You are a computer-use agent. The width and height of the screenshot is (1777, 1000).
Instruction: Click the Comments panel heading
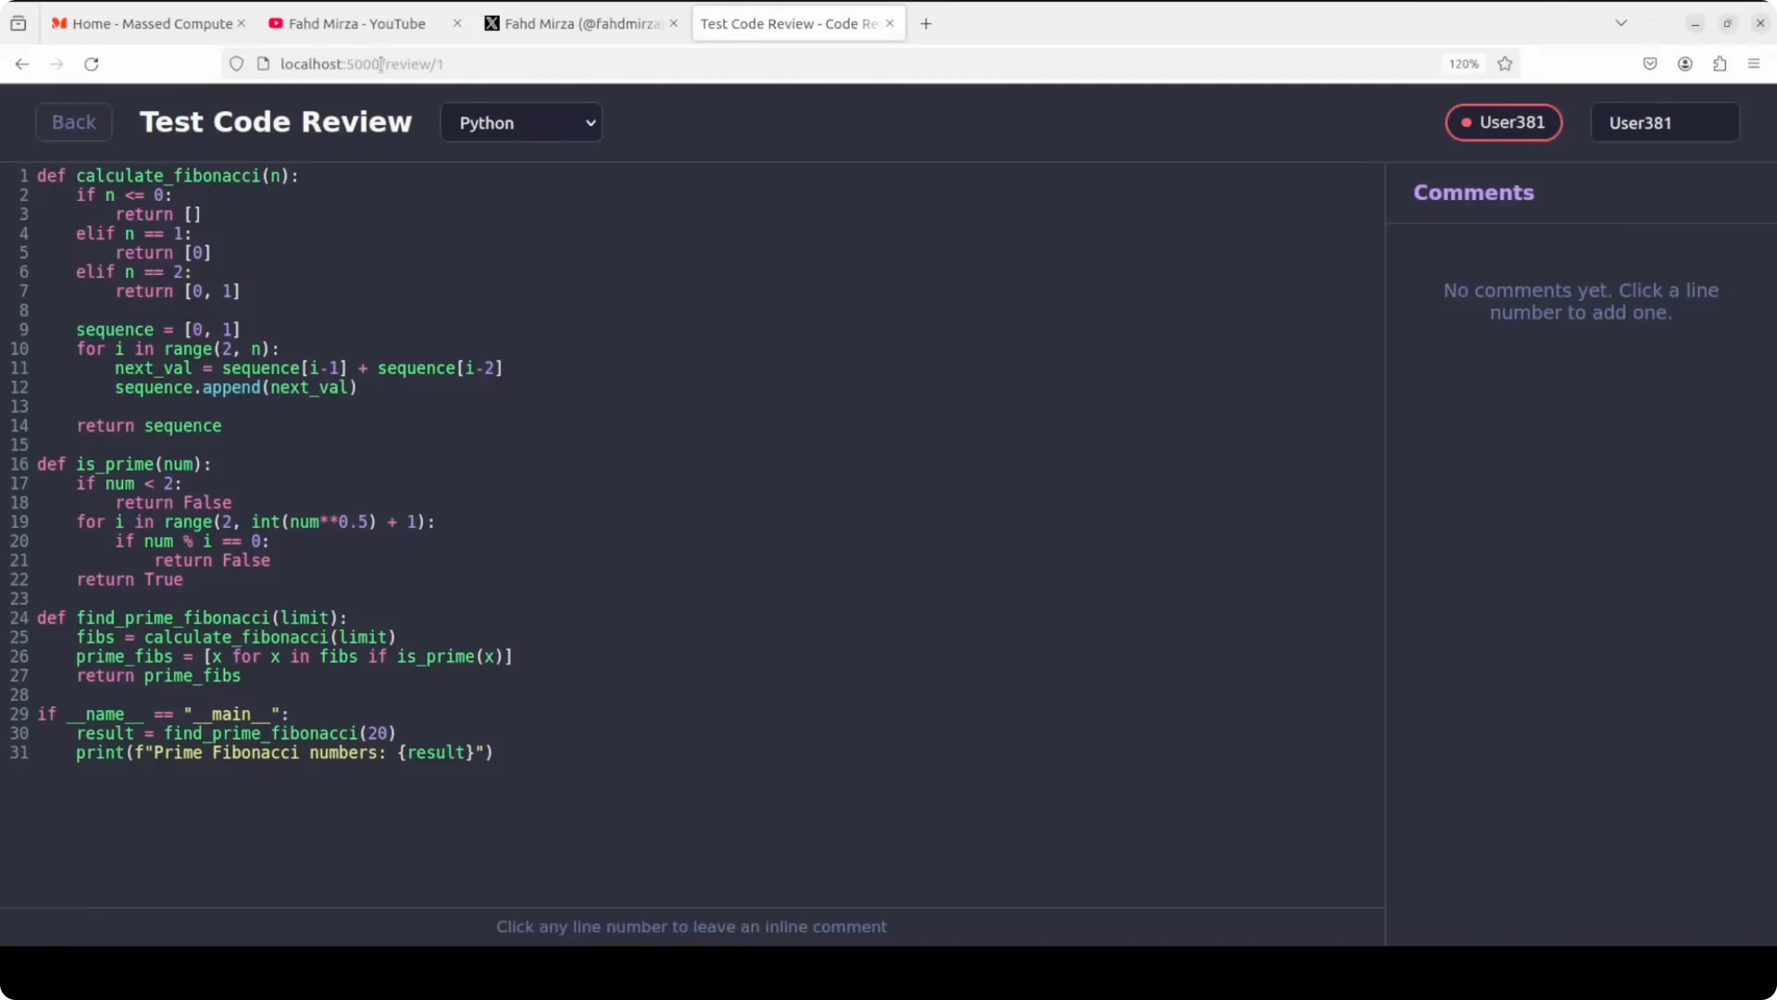[1473, 193]
